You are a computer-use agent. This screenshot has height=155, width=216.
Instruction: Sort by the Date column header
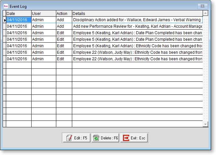point(19,14)
